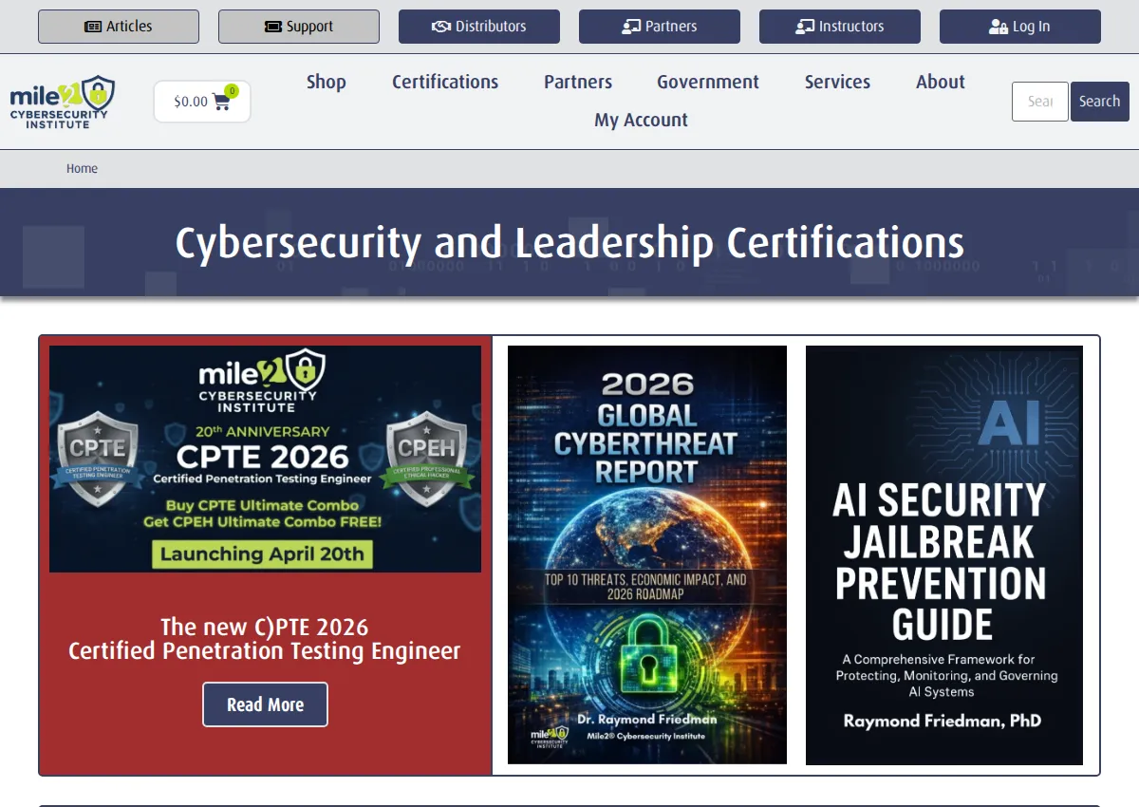Viewport: 1139px width, 807px height.
Task: Go to Distributors page
Action: click(479, 27)
